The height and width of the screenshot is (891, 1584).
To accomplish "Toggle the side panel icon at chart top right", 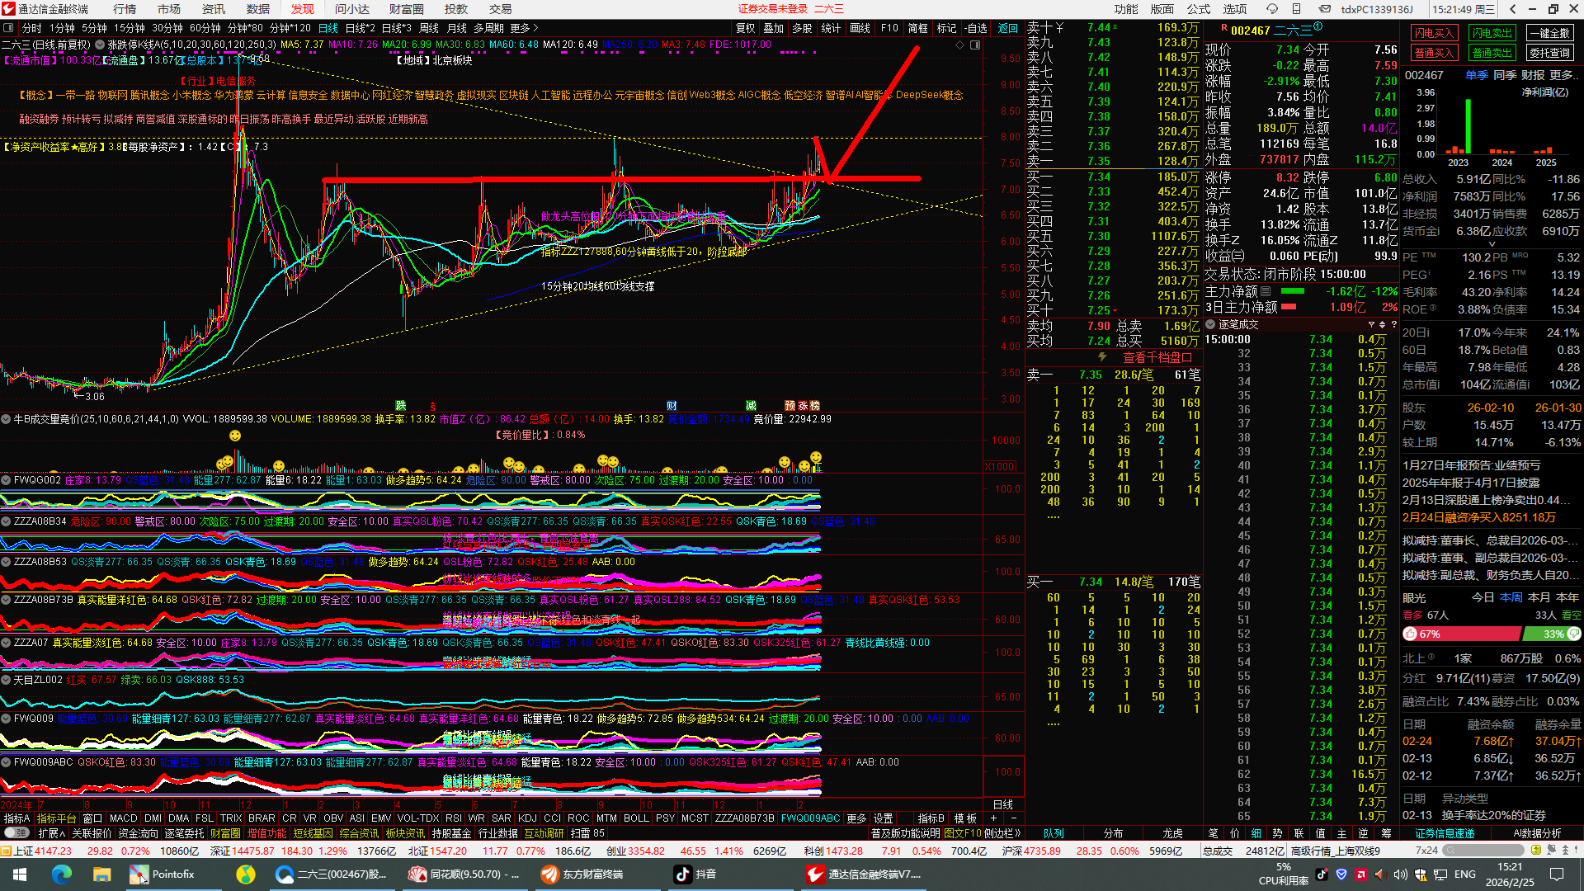I will point(975,45).
